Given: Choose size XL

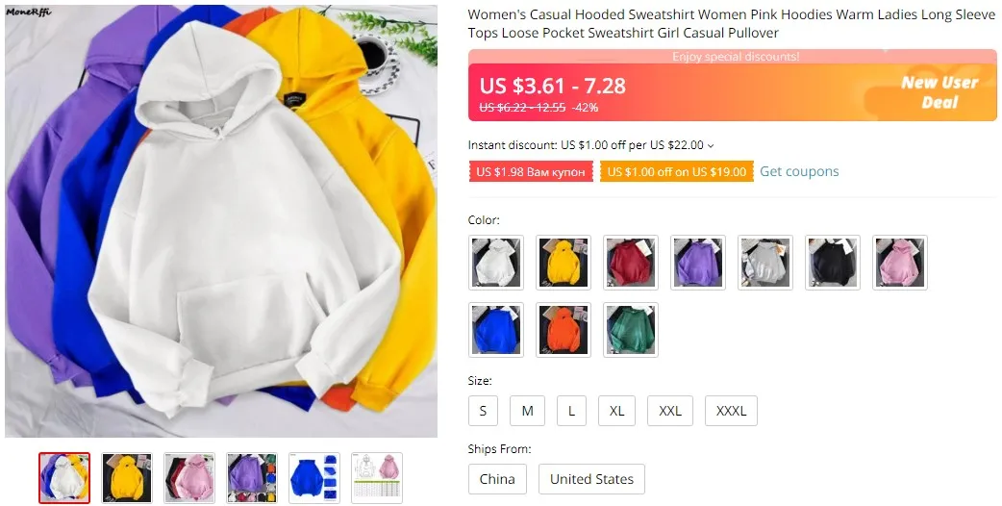Looking at the screenshot, I should 616,411.
